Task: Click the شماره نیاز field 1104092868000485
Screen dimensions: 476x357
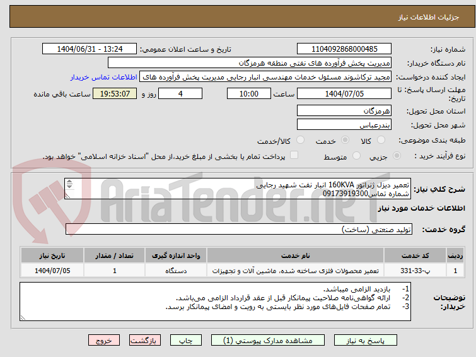Action: [344, 49]
